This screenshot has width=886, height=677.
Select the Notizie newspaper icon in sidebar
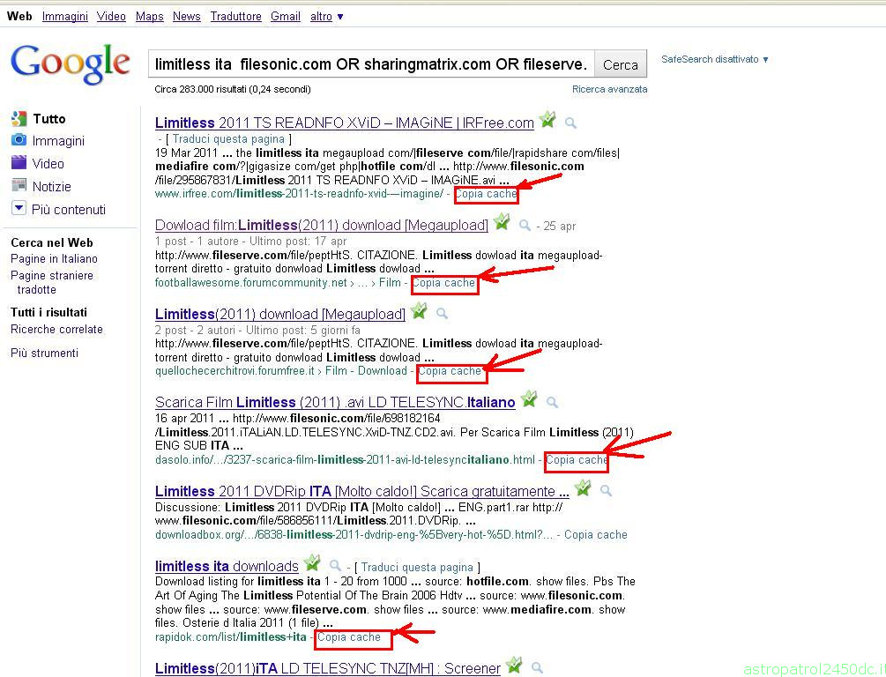pos(19,185)
